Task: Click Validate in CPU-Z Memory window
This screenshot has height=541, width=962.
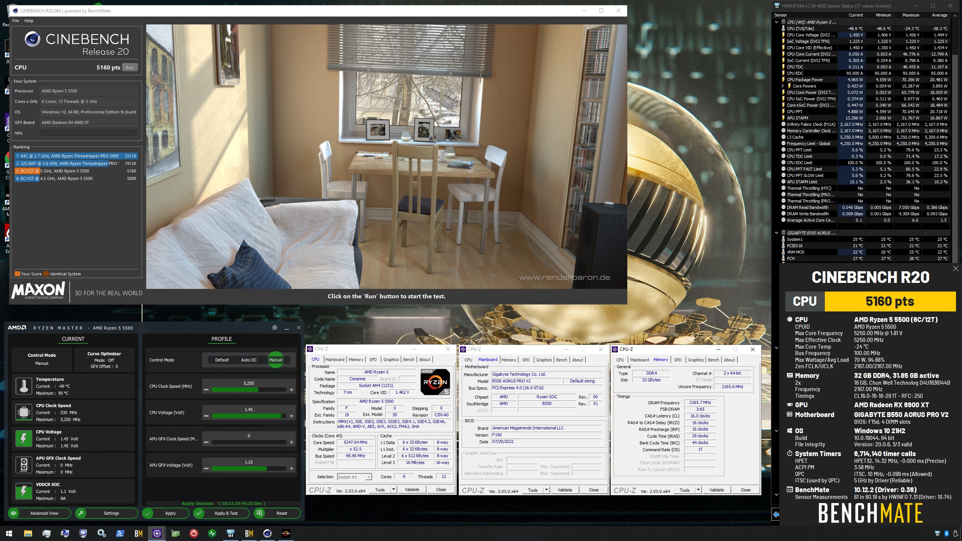Action: tap(716, 490)
